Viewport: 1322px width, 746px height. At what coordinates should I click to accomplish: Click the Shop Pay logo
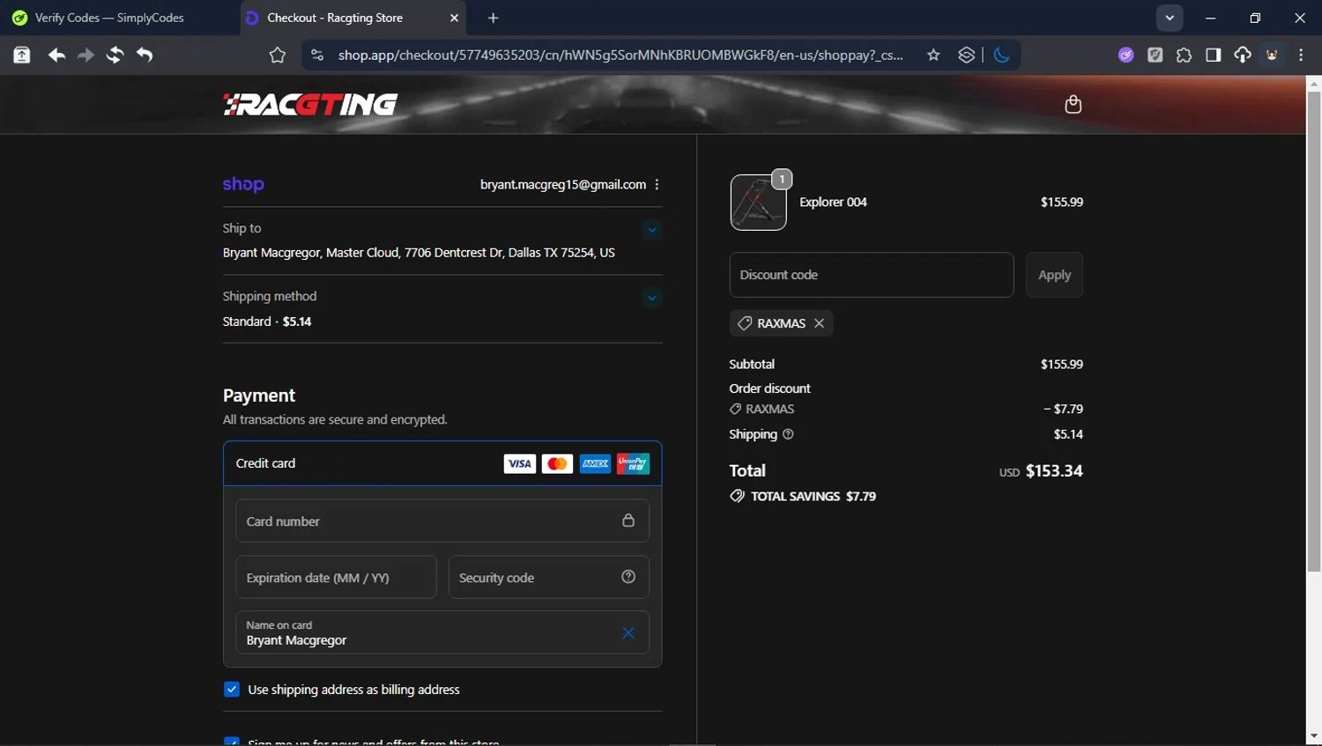(x=243, y=184)
